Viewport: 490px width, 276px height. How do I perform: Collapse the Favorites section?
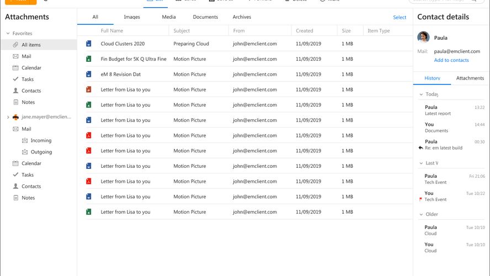click(x=8, y=34)
